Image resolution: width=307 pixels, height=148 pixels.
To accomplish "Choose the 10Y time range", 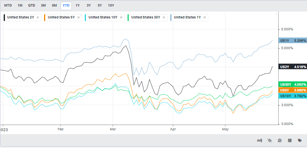I will click(111, 5).
